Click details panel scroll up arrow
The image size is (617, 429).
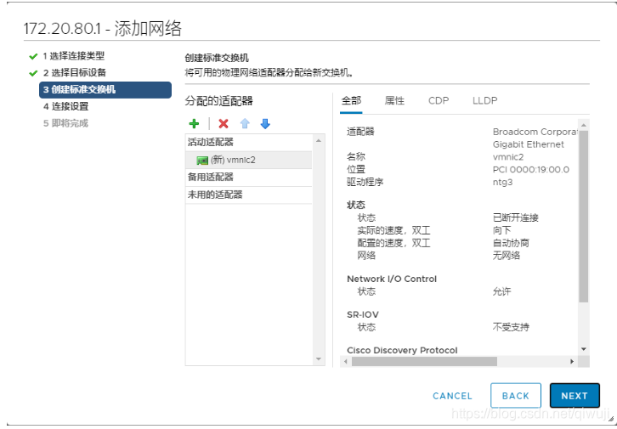584,125
